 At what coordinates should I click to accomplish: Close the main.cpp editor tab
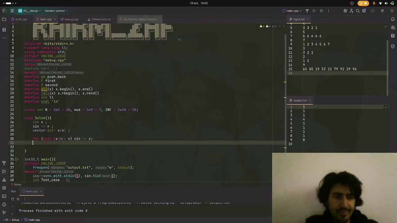(55, 19)
